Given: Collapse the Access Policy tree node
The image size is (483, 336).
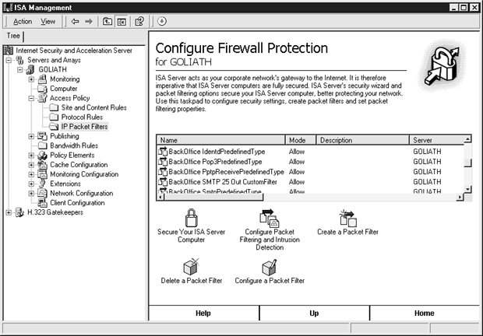Looking at the screenshot, I should coord(31,98).
